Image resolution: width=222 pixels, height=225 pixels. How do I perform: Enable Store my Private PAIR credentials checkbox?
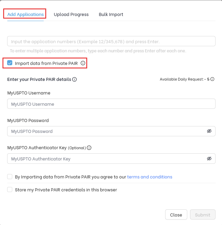pos(10,190)
